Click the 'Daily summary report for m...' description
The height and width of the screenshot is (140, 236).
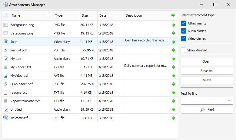[x=146, y=66]
